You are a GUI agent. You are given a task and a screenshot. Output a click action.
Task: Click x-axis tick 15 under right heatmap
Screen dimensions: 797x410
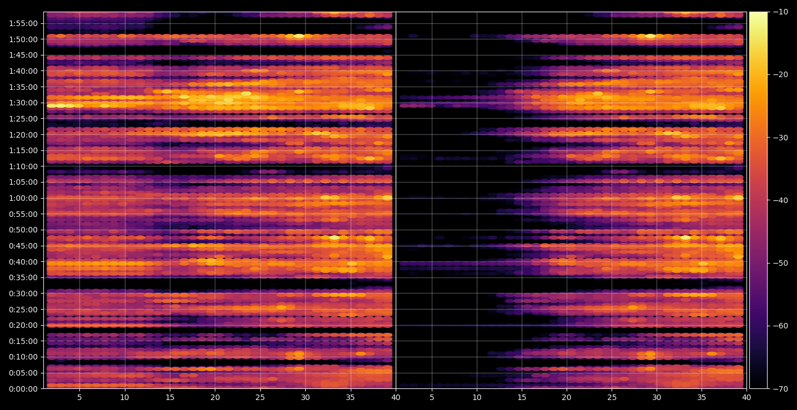tap(522, 397)
